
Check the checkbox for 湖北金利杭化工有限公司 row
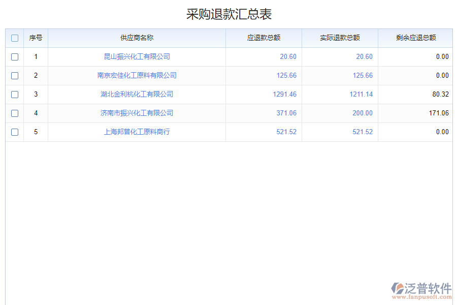[15, 94]
